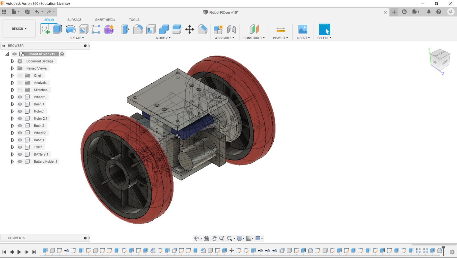Open the DESIGN workspace dropdown
Image resolution: width=457 pixels, height=258 pixels.
[19, 29]
